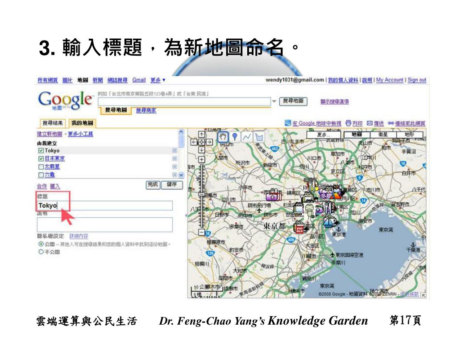Select the 公開 public radio button
Screen dimensions: 457x342
tap(41, 244)
